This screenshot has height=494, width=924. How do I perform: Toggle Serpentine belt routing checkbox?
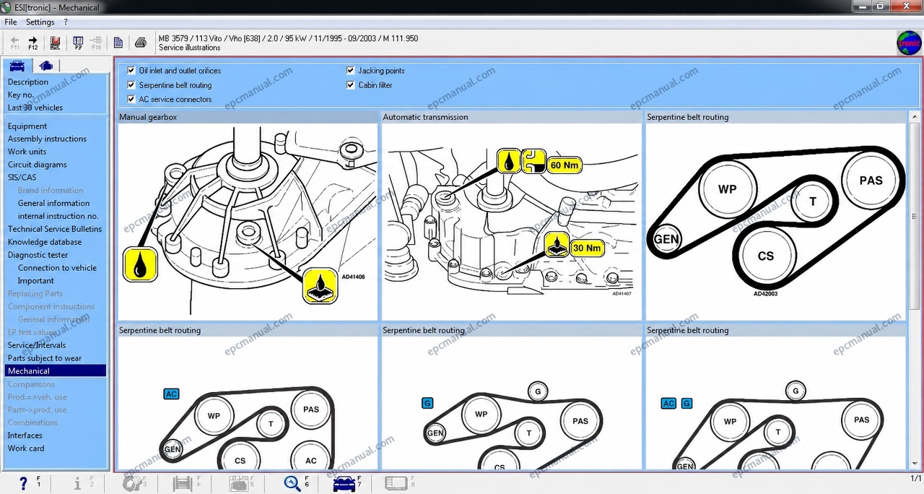pos(131,85)
